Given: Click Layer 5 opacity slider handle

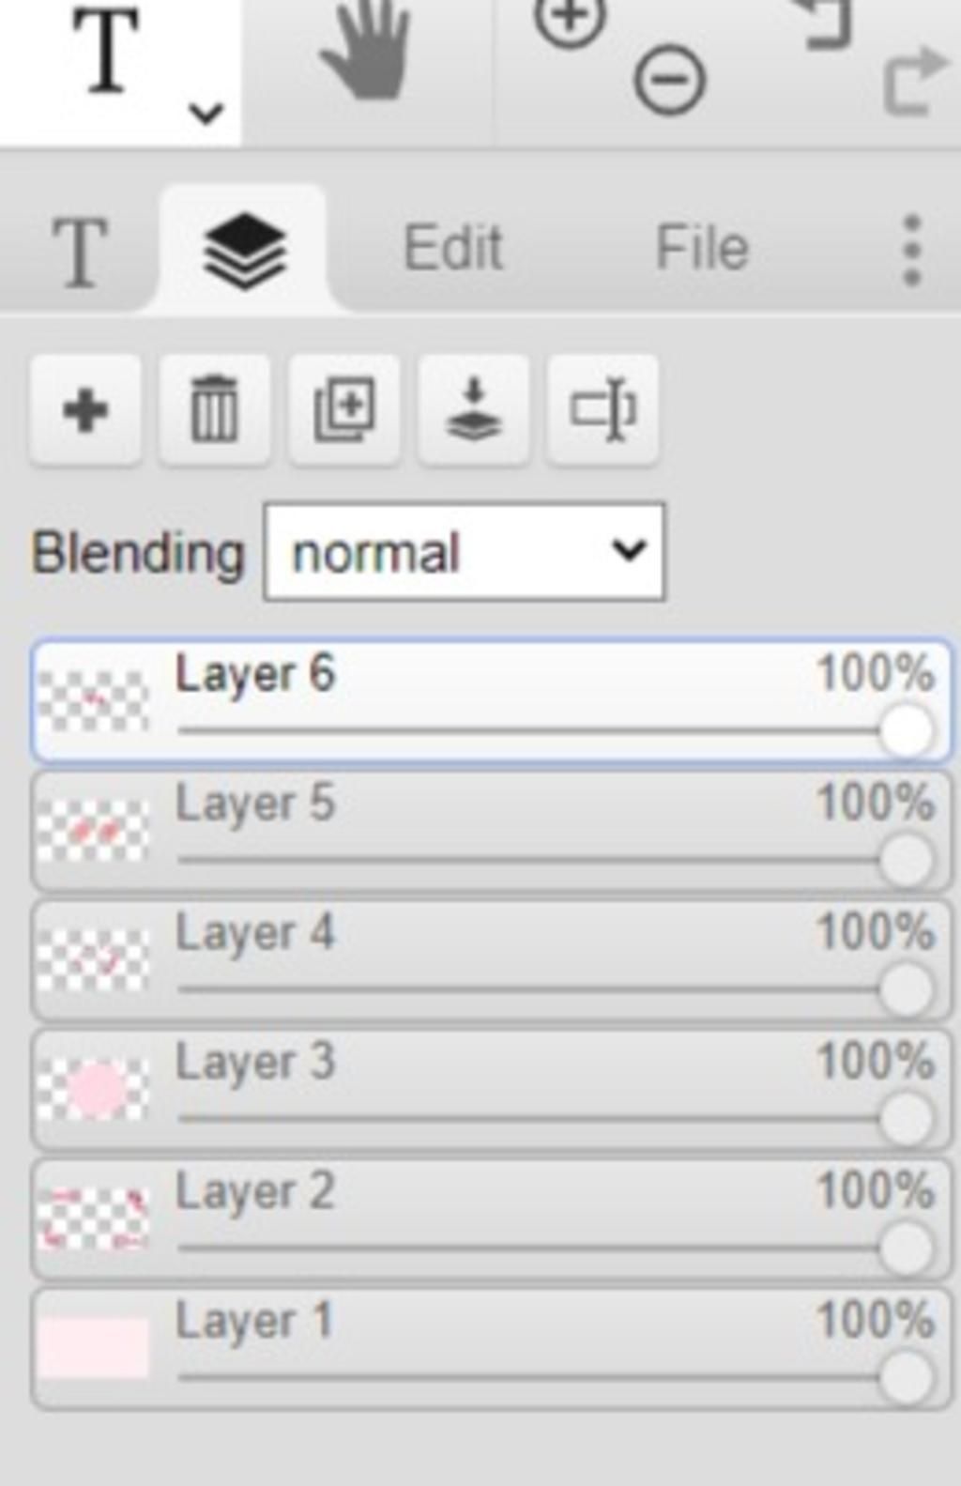Looking at the screenshot, I should 906,860.
